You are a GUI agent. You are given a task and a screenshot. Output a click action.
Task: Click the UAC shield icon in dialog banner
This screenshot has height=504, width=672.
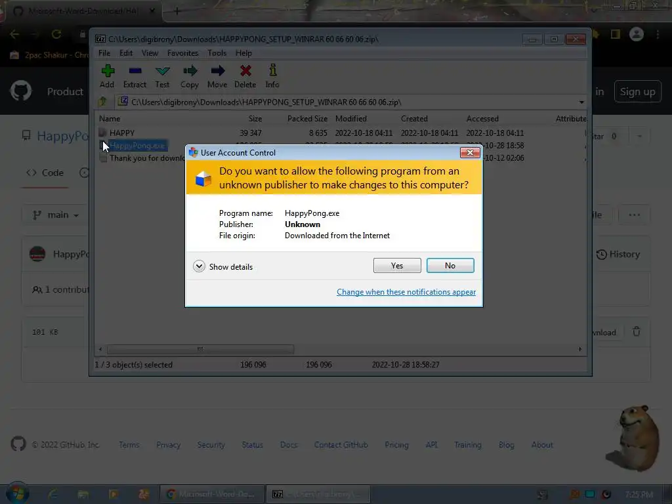[x=203, y=178]
